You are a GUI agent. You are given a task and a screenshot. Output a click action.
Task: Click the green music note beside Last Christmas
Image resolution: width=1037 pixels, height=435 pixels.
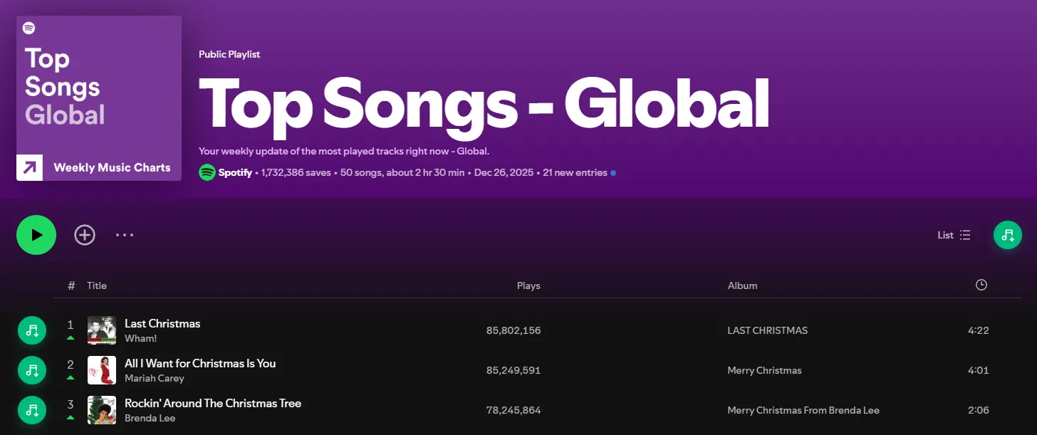pos(31,330)
